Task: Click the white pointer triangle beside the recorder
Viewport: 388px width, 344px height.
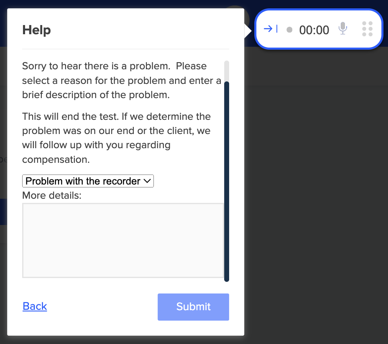Action: coord(248,31)
